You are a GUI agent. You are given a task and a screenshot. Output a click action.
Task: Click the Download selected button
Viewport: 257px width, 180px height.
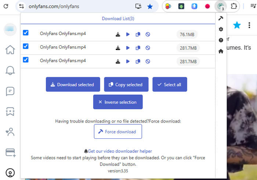[x=72, y=84]
